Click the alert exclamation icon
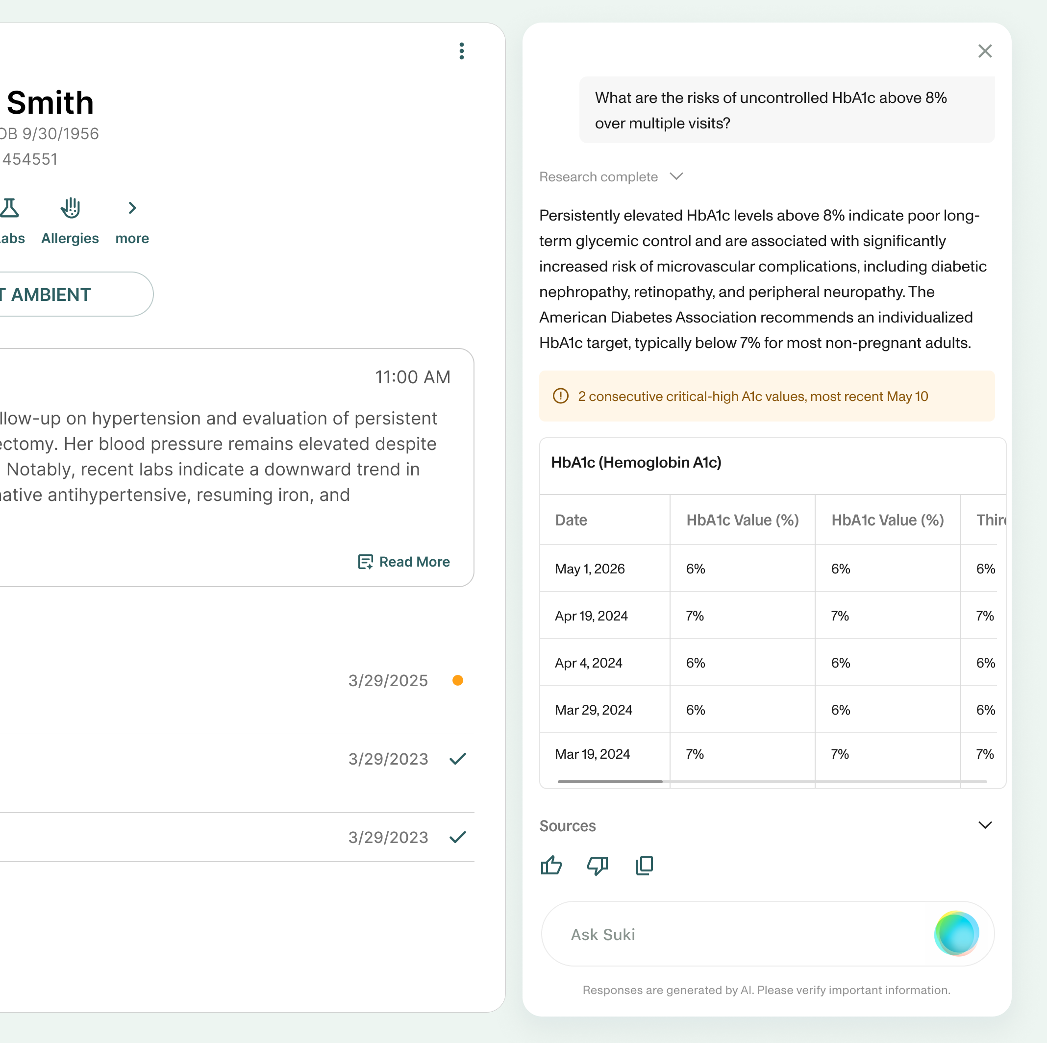The height and width of the screenshot is (1043, 1047). click(560, 396)
